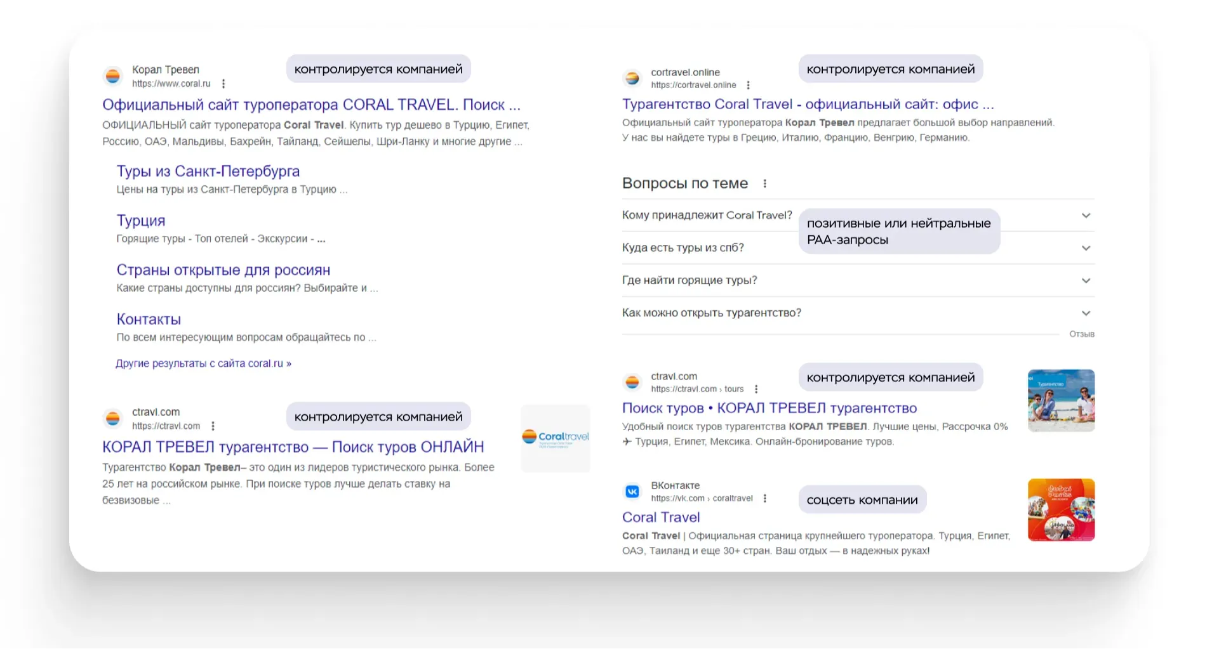
Task: Click the Coral favicon beside Корал Тревел
Action: 112,76
